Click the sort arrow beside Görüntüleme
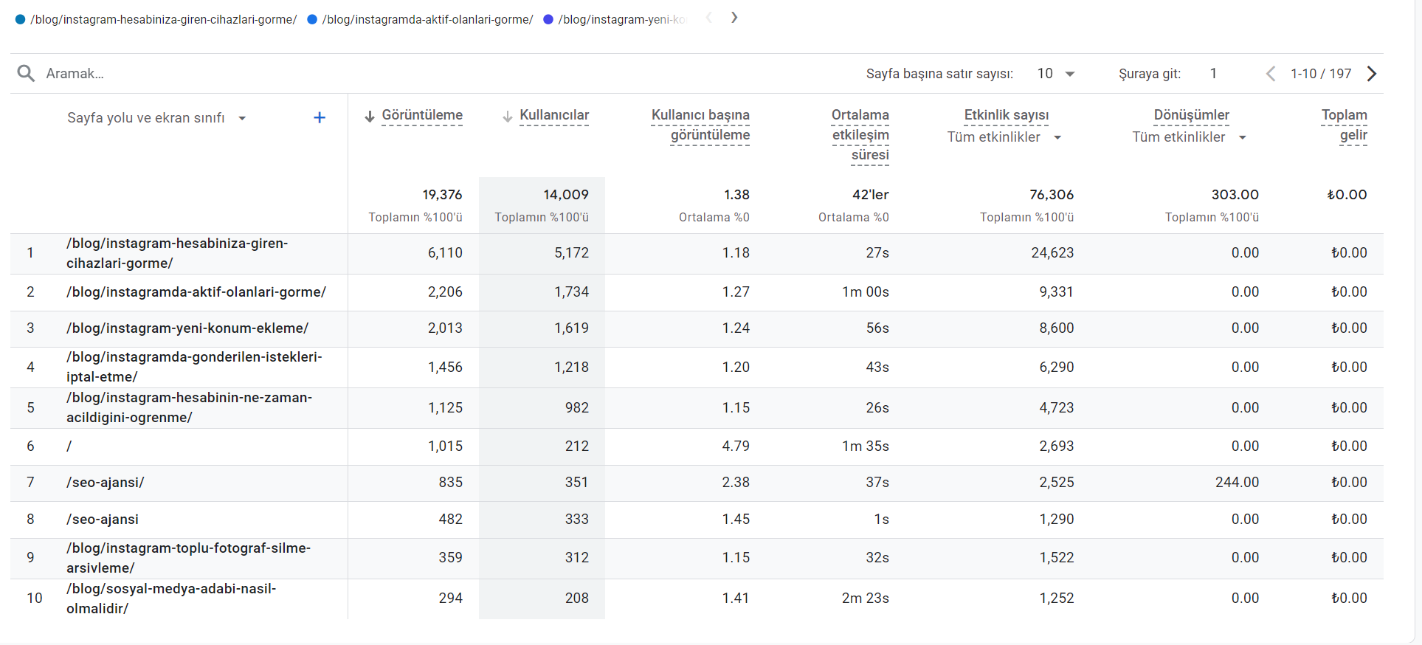The image size is (1422, 645). click(x=370, y=117)
